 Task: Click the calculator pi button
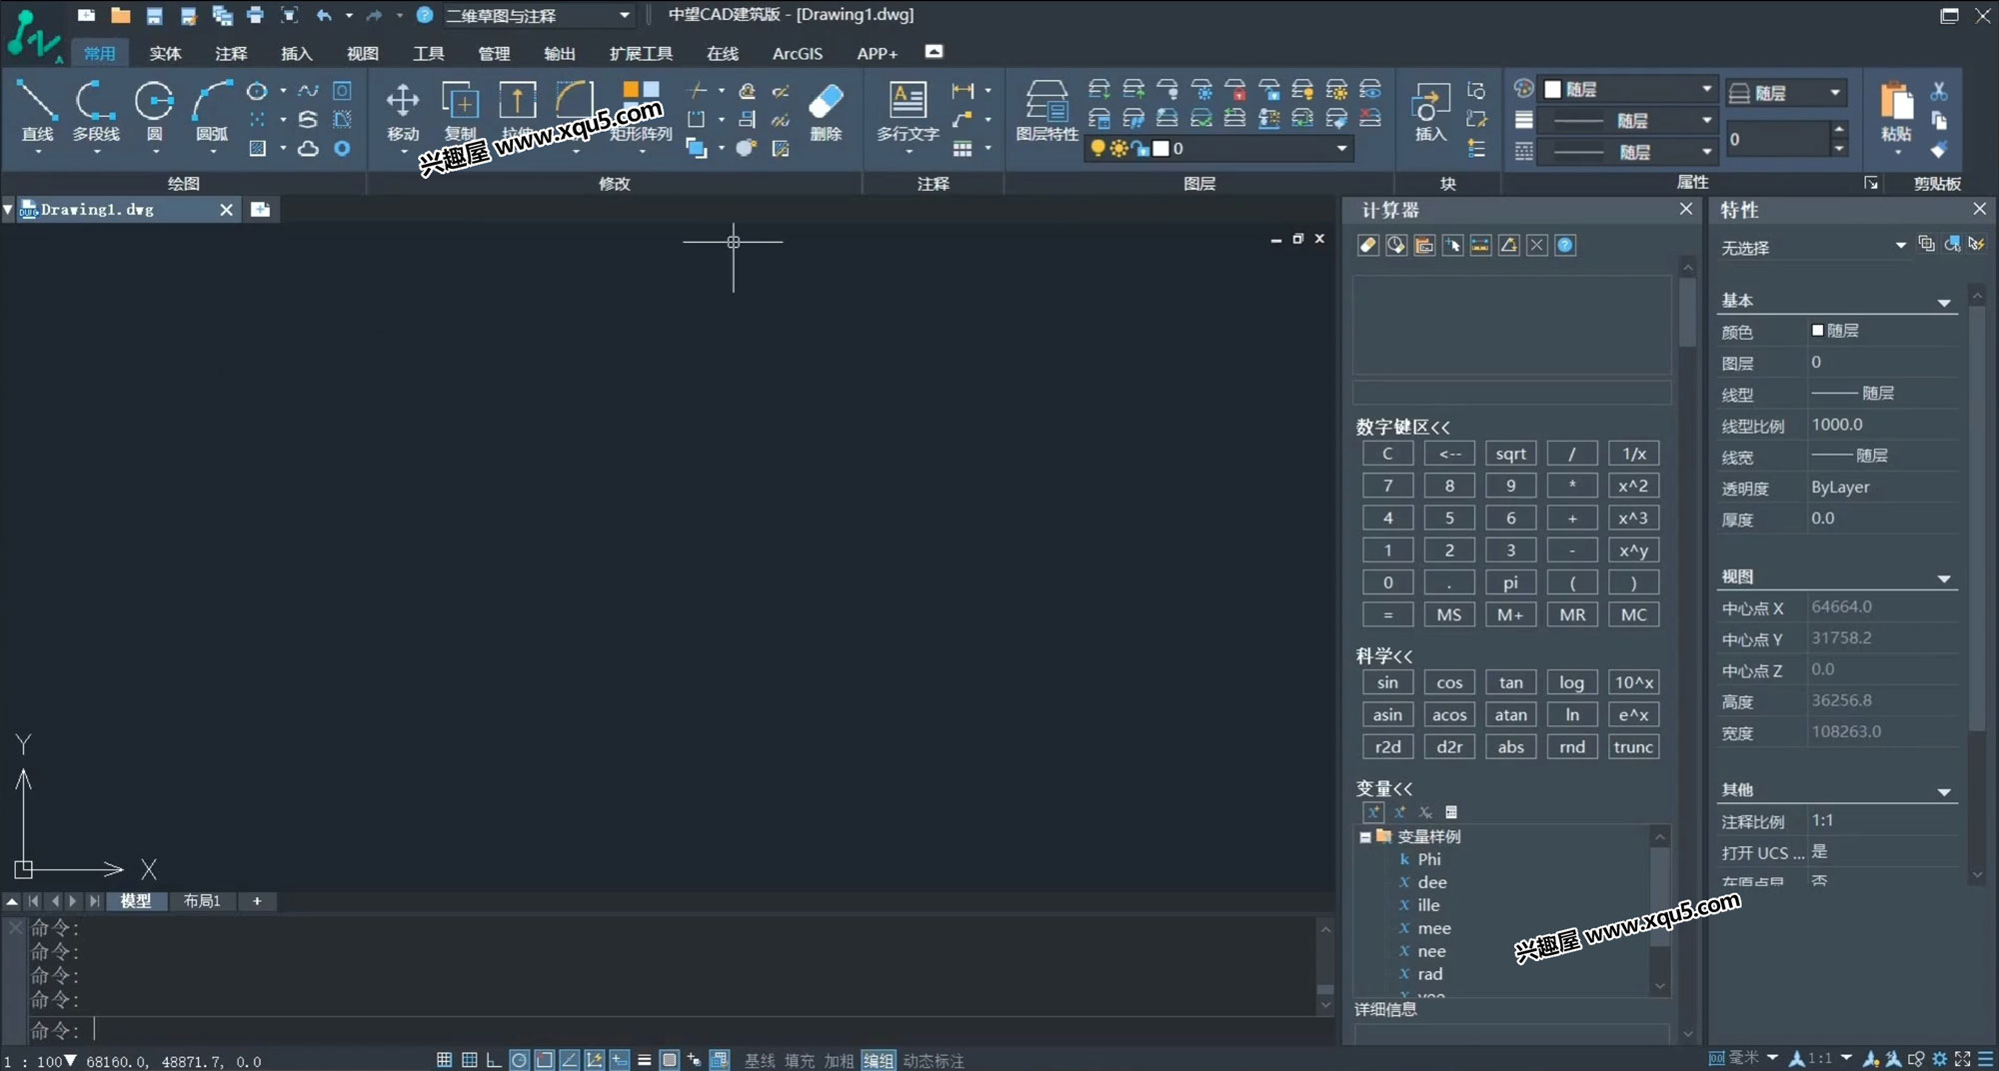pyautogui.click(x=1510, y=582)
